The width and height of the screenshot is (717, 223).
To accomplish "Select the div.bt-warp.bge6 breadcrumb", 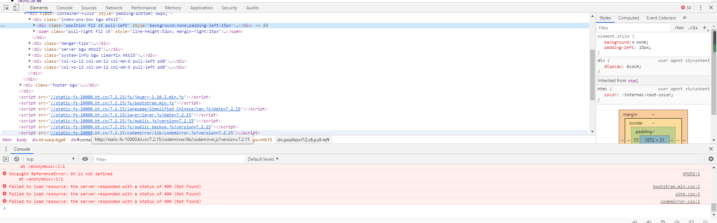I will pyautogui.click(x=49, y=140).
